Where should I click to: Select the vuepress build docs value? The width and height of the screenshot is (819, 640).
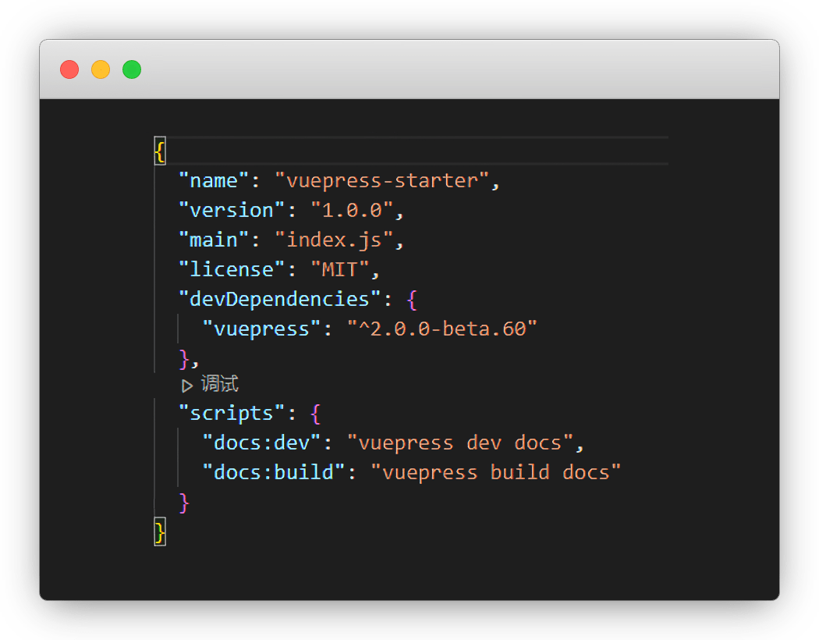point(497,471)
